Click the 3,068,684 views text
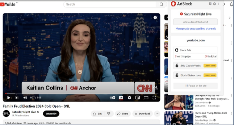 pyautogui.click(x=13, y=123)
